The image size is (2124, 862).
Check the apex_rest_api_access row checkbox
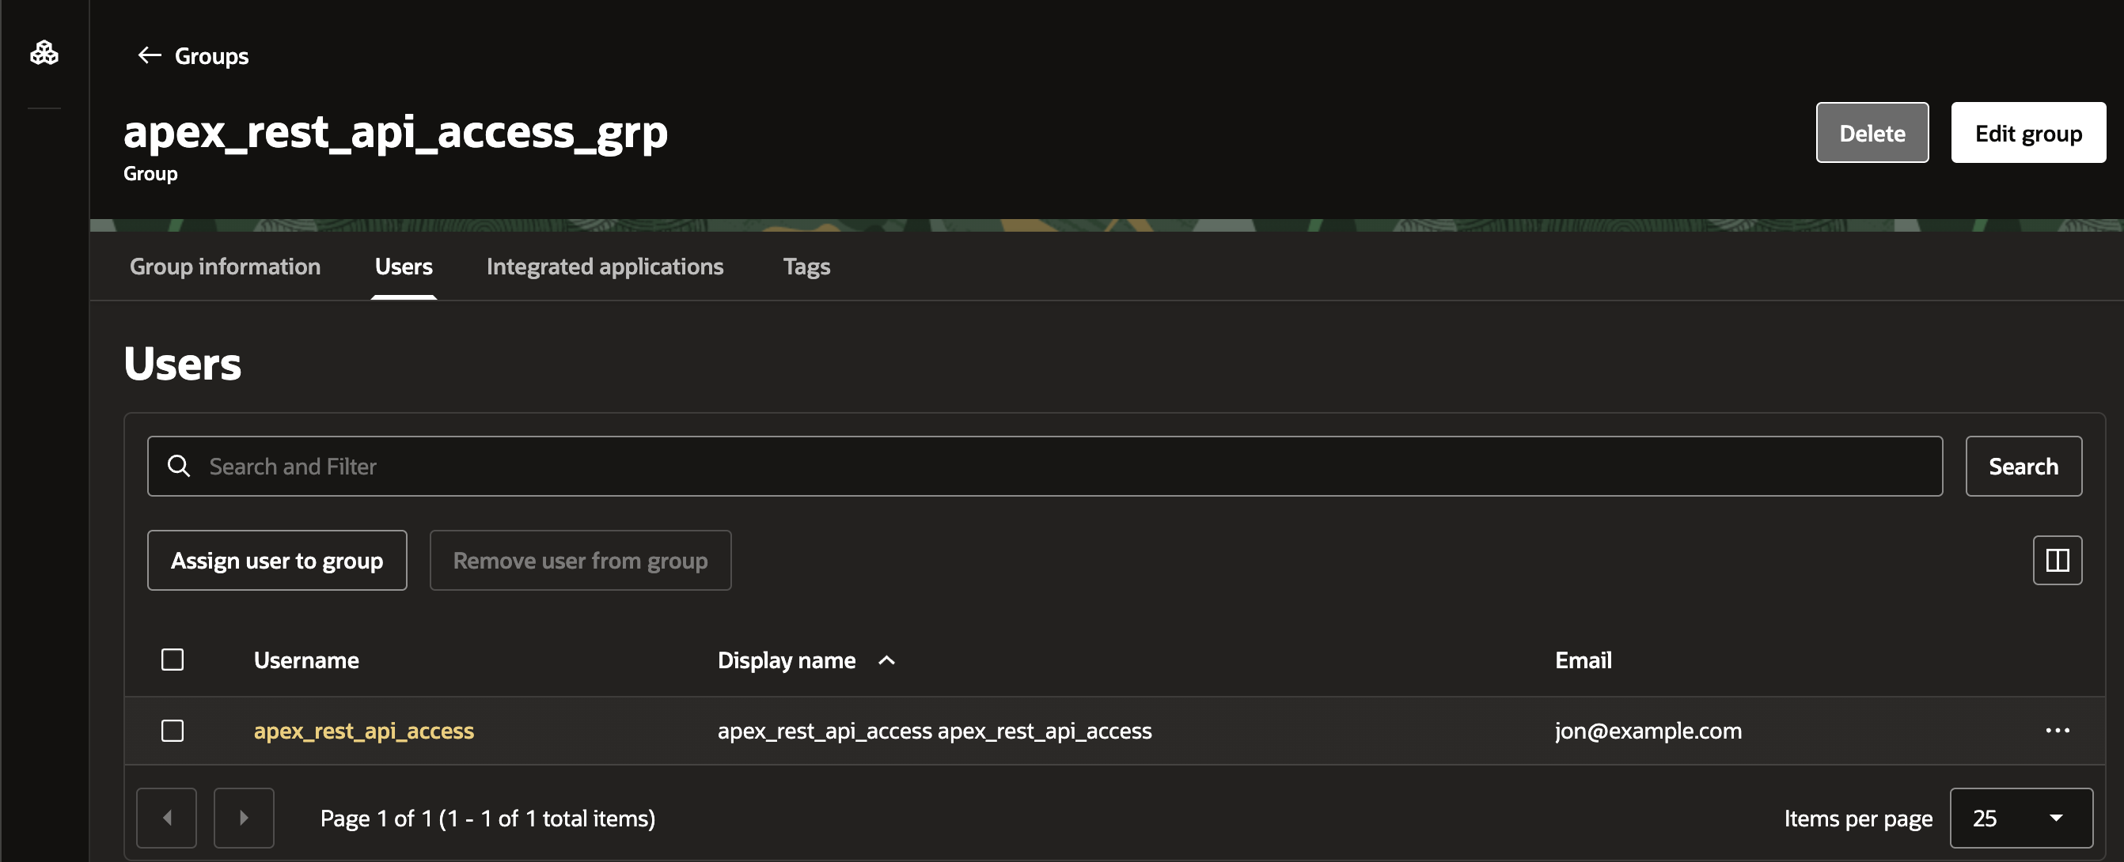pyautogui.click(x=173, y=730)
